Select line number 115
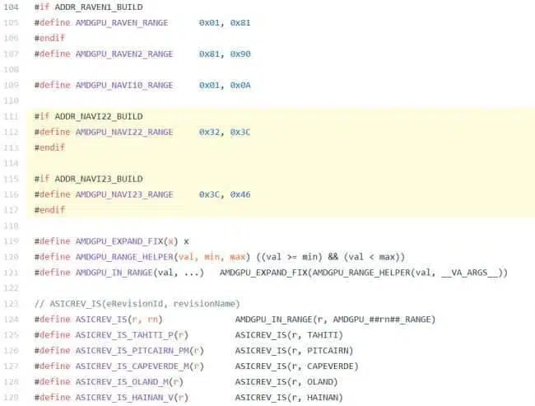Image resolution: width=535 pixels, height=406 pixels. [11, 179]
